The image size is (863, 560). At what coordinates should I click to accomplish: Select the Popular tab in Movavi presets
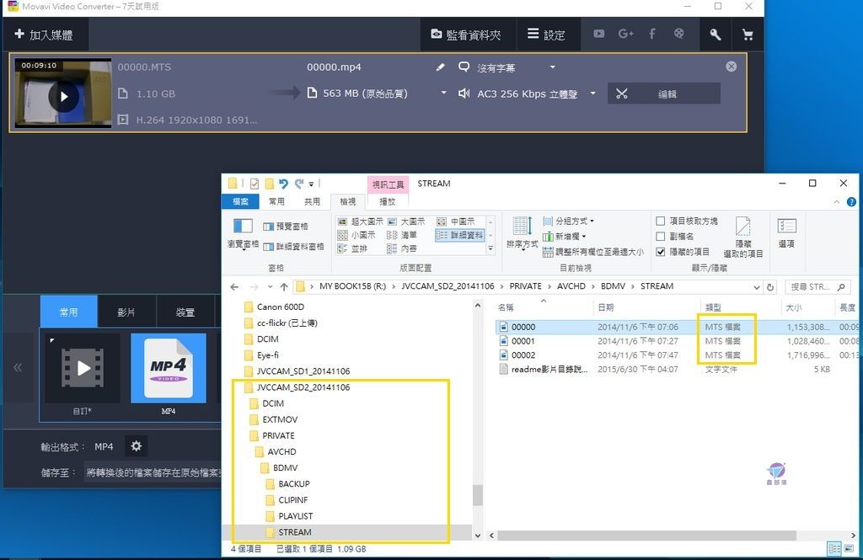[69, 312]
